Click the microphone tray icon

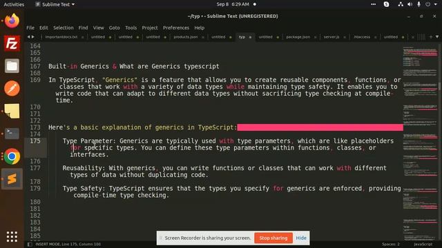point(419,4)
